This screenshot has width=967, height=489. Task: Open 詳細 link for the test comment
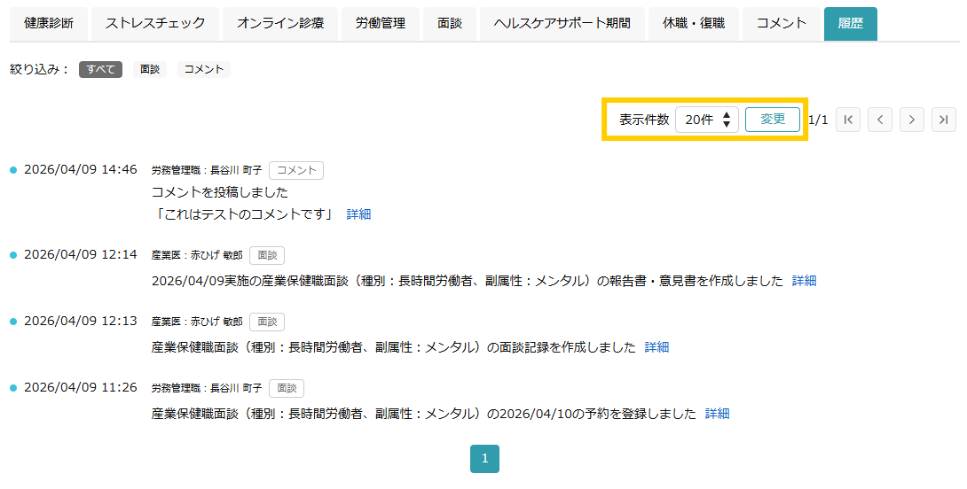tap(358, 214)
